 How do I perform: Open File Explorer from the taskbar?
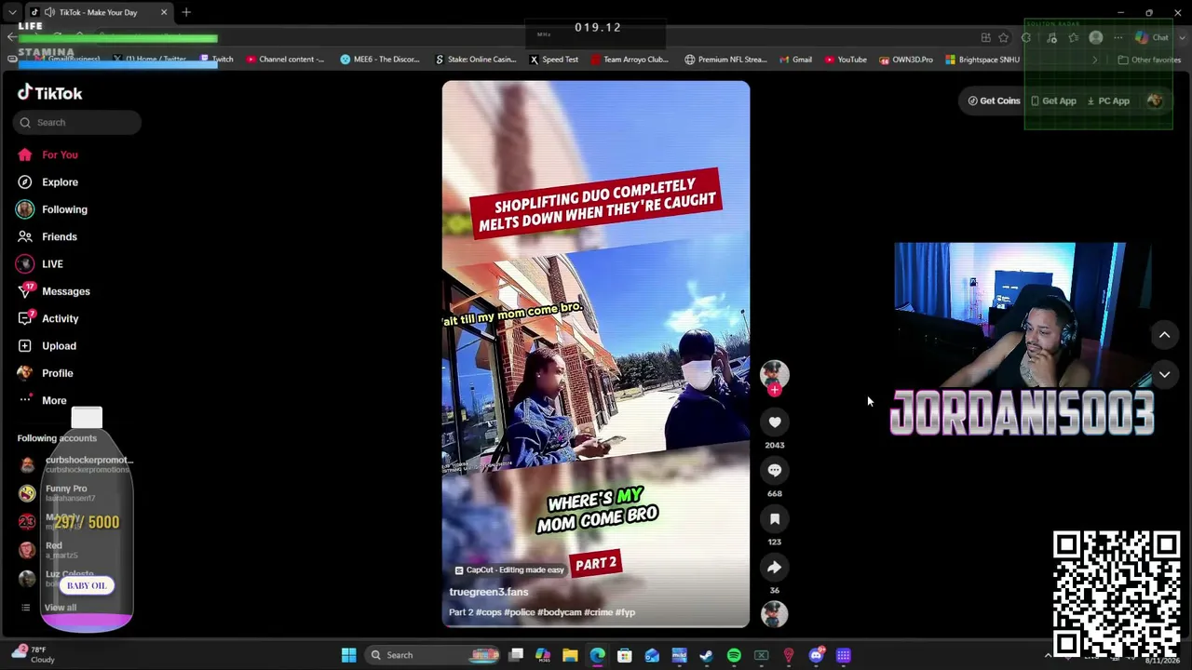coord(570,655)
